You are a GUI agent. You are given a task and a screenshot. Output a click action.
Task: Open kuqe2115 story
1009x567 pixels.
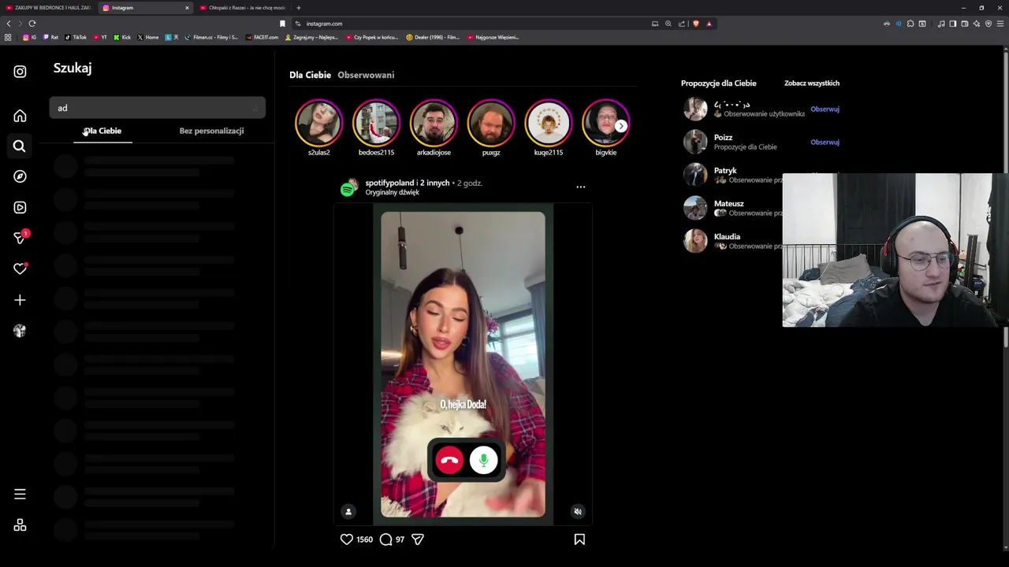(549, 123)
